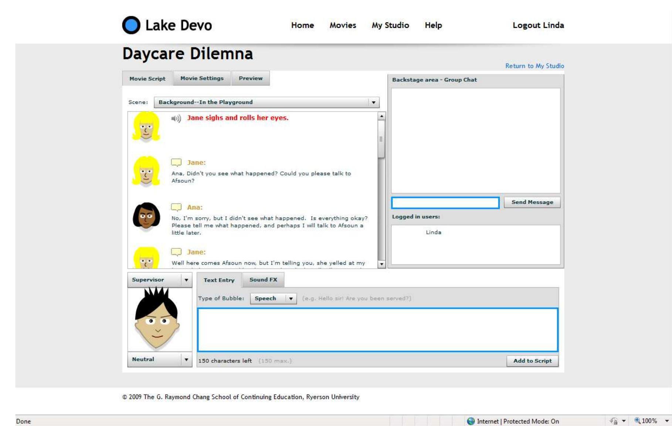
Task: Click the zoom magnifier icon showing 100%
Action: (637, 420)
